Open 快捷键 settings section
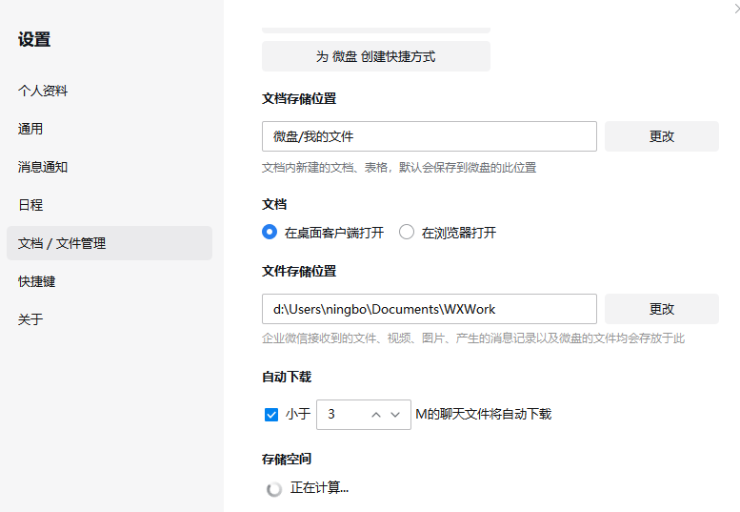 (x=36, y=281)
